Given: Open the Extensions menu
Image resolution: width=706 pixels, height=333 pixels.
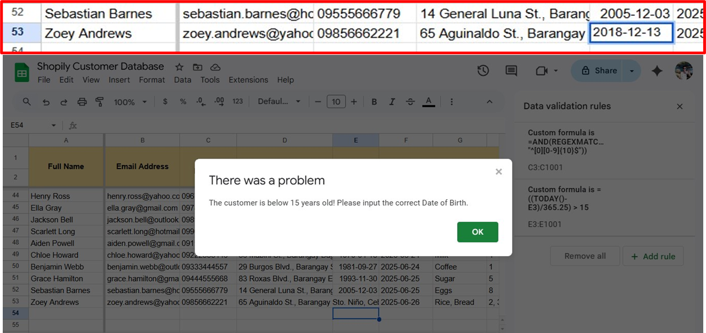Looking at the screenshot, I should click(x=248, y=80).
